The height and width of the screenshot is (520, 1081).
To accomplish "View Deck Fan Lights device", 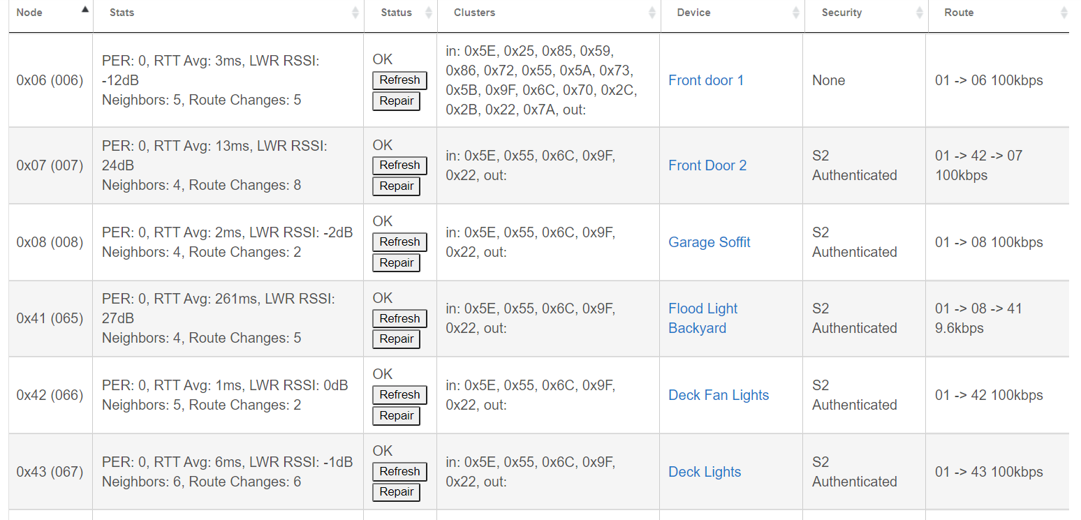I will [x=719, y=395].
